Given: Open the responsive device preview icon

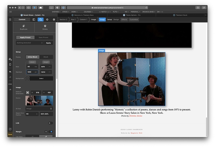Looking at the screenshot, I should (10, 64).
